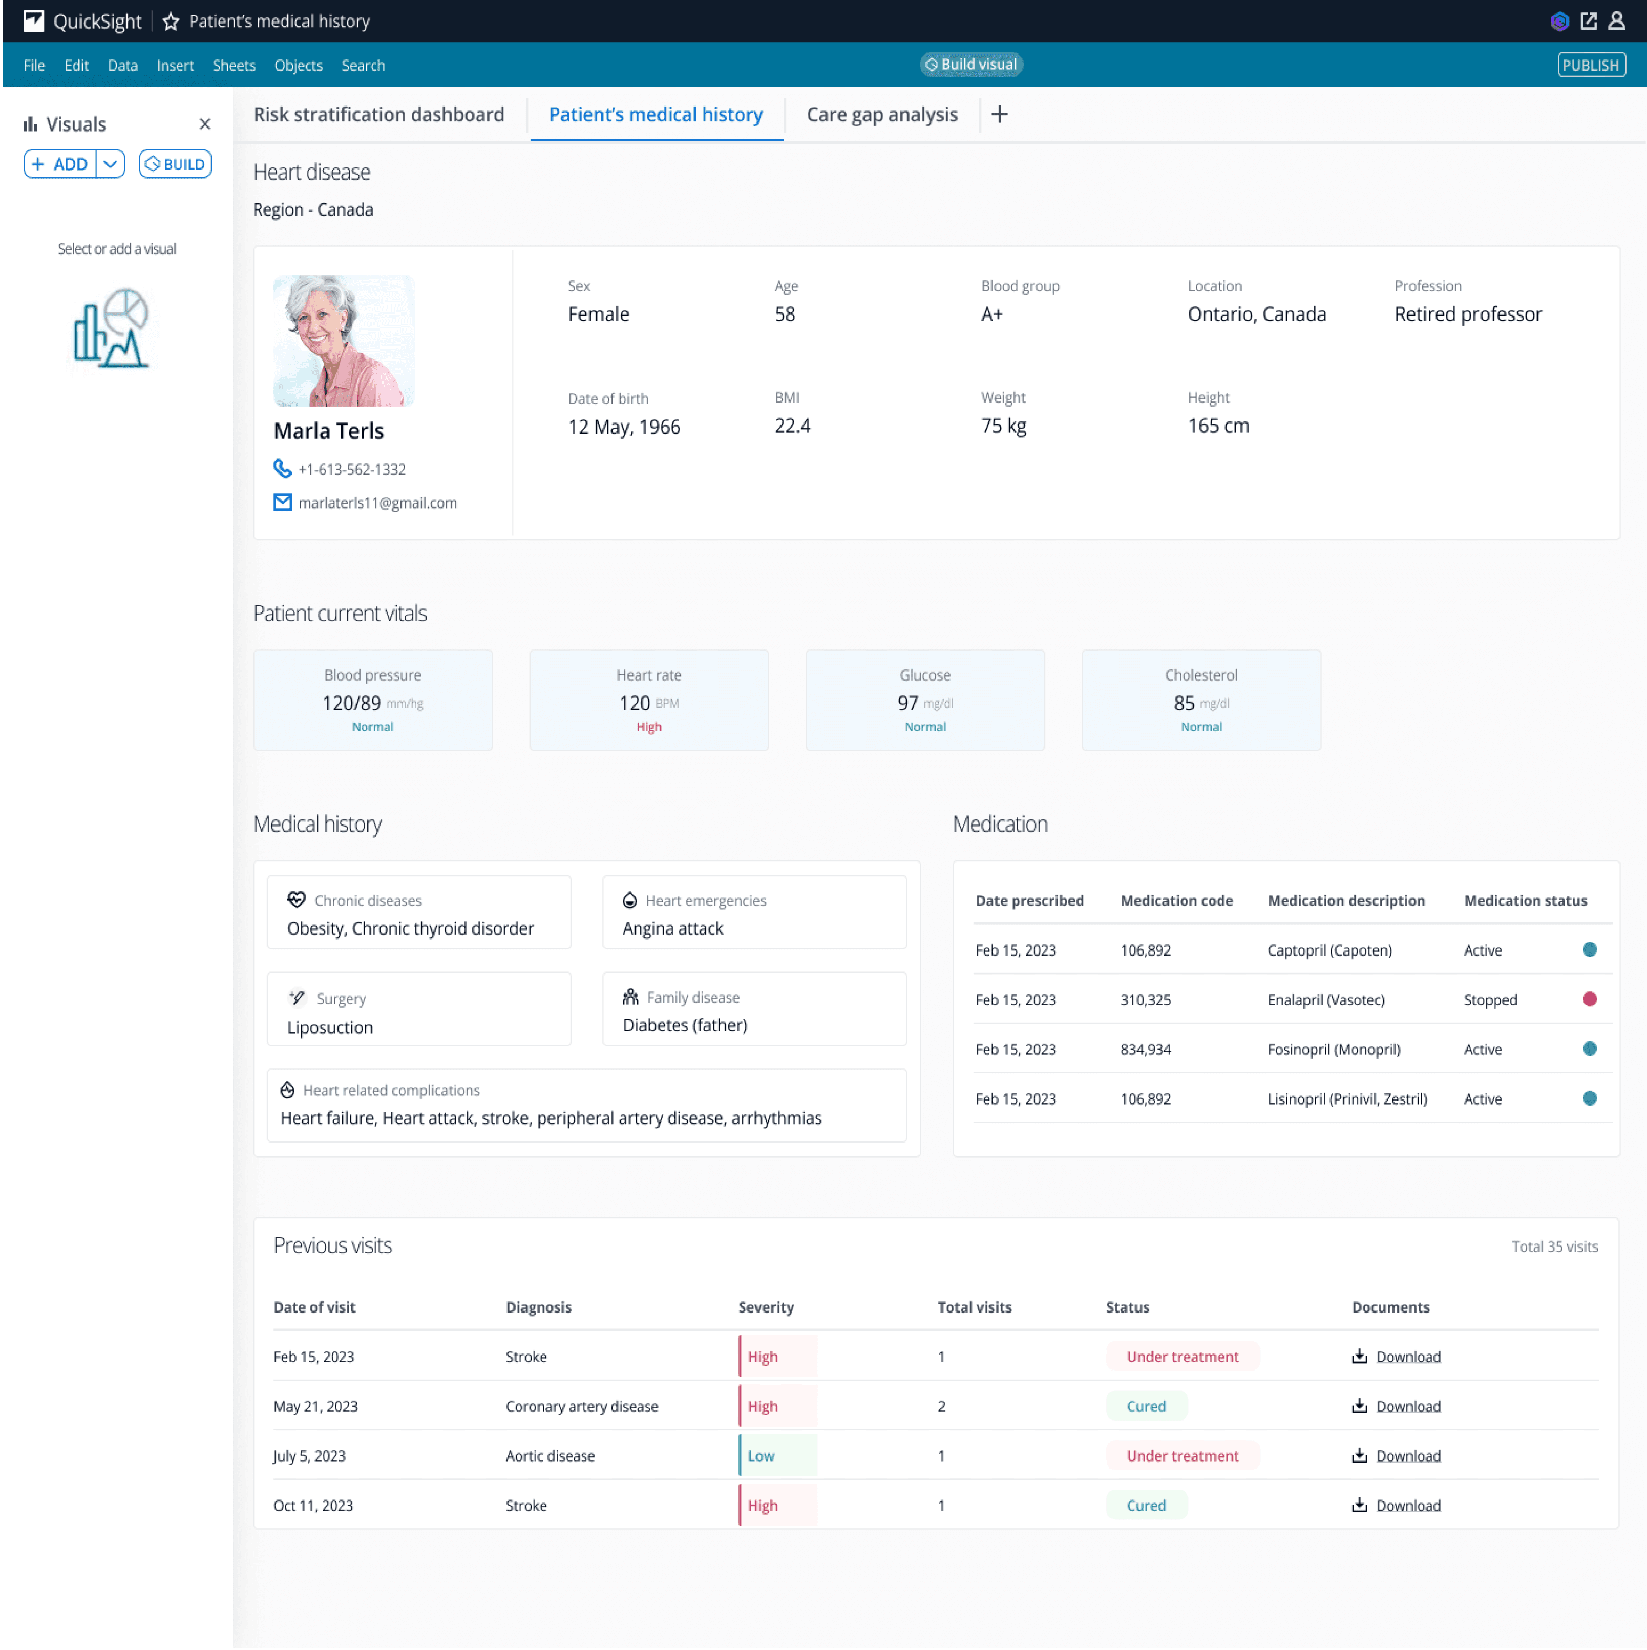Image resolution: width=1647 pixels, height=1650 pixels.
Task: Click download icon for Oct 11 Stroke visit
Action: point(1359,1505)
